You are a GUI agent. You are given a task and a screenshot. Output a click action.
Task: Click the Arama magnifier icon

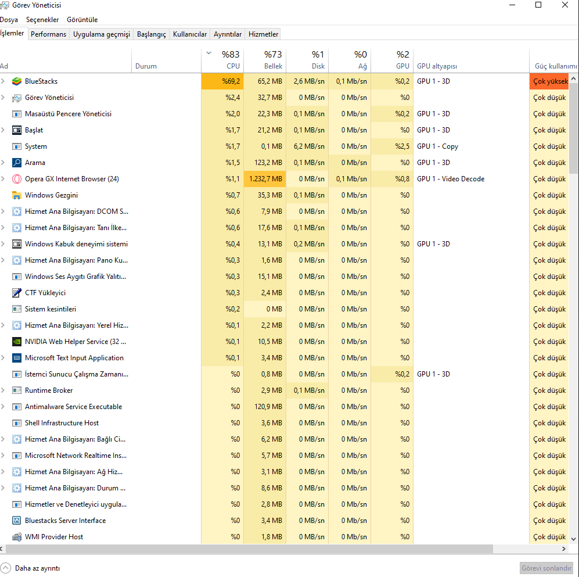coord(17,163)
